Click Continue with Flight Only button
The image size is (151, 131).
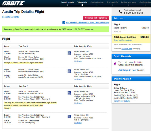tap(96, 18)
